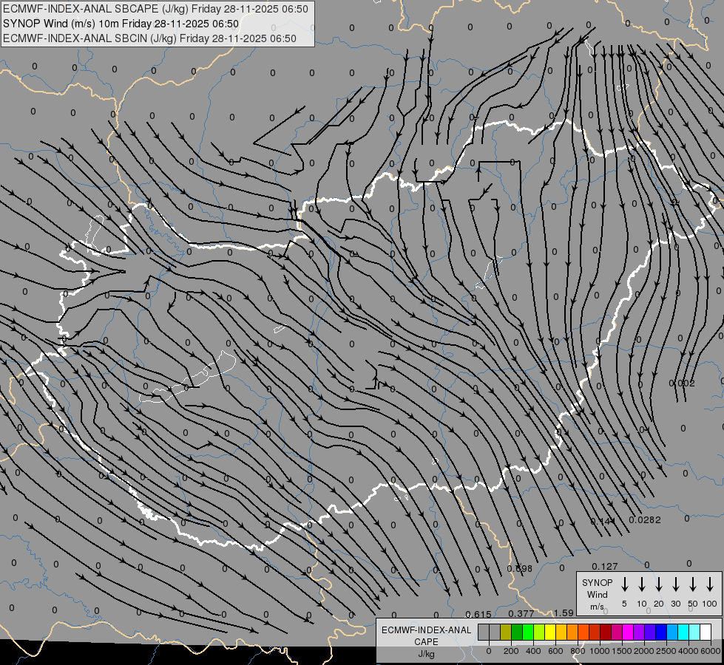Pick the dark green CAPE legend swatch
The image size is (724, 665).
[x=517, y=632]
